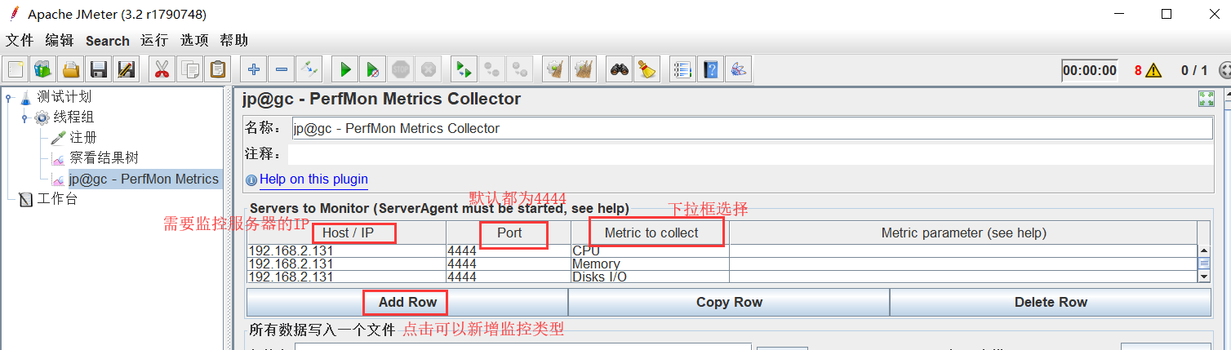Viewport: 1231px width, 350px height.
Task: Open the 运行 menu
Action: coord(154,40)
